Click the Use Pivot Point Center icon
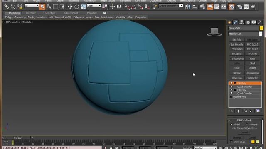The height and width of the screenshot is (149, 266). [x=105, y=7]
